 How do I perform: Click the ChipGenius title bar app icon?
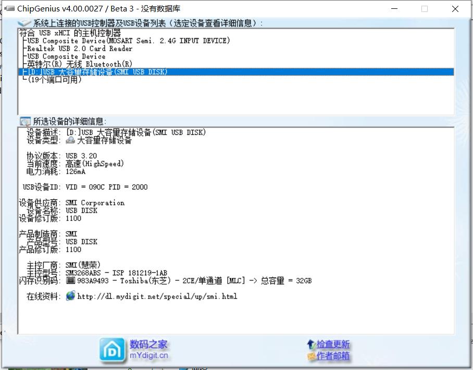tap(9, 9)
